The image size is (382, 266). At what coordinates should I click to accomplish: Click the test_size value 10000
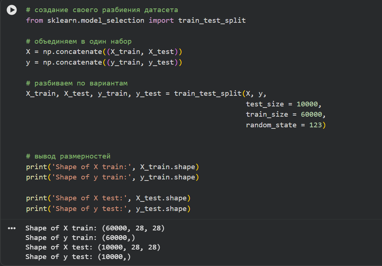point(308,104)
